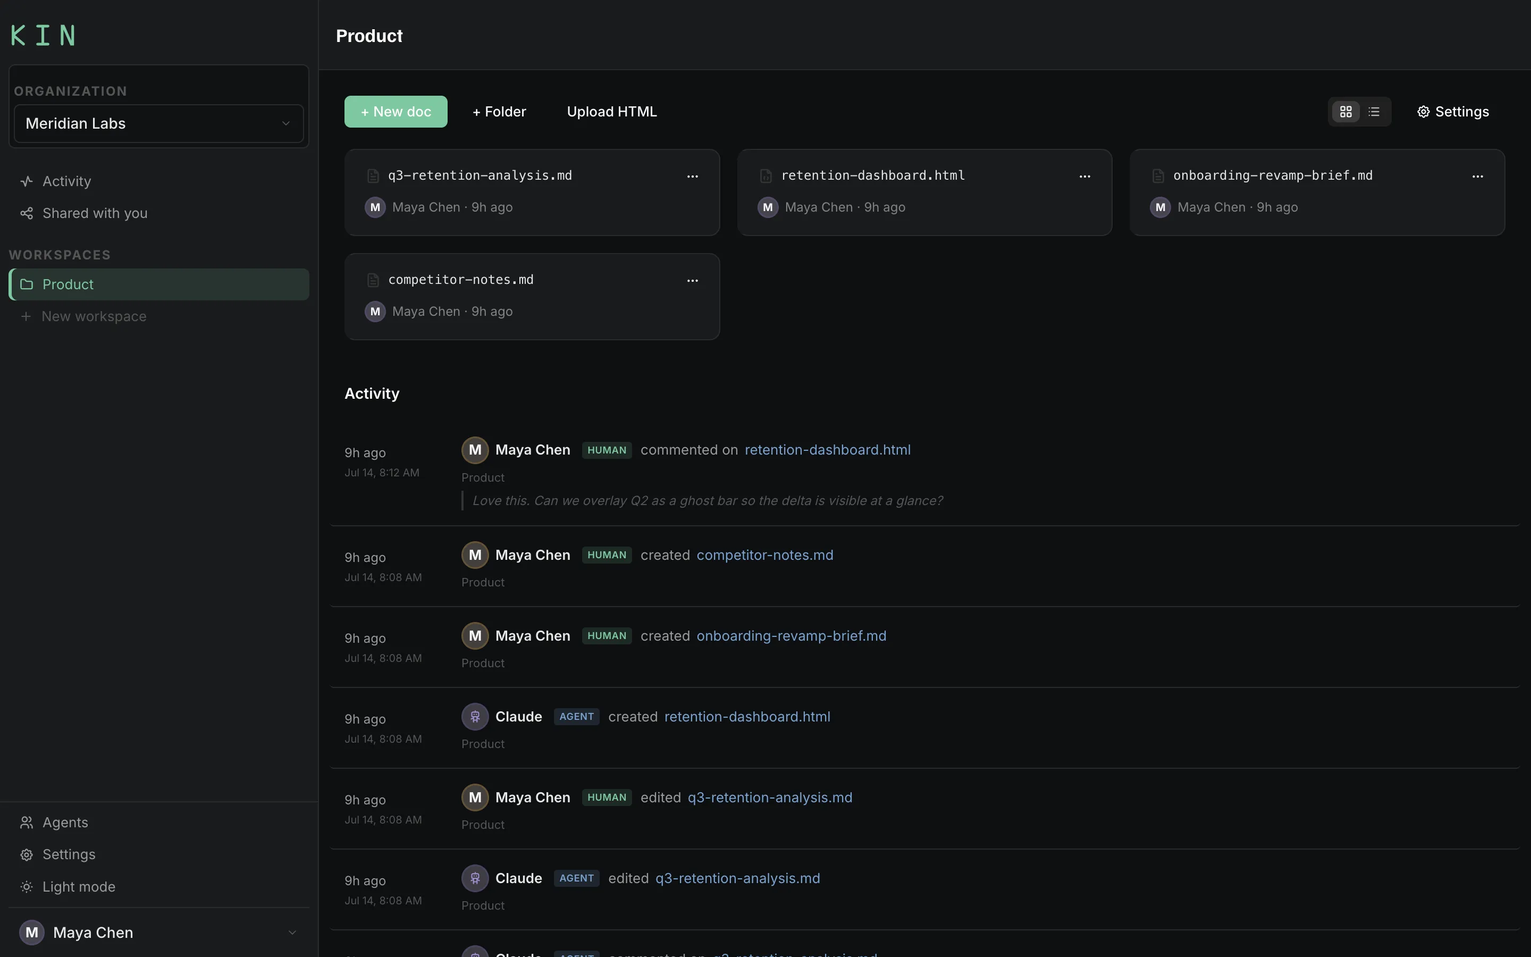Viewport: 1531px width, 957px height.
Task: Open q3-retention-analysis.md link edited by Claude
Action: click(x=738, y=878)
